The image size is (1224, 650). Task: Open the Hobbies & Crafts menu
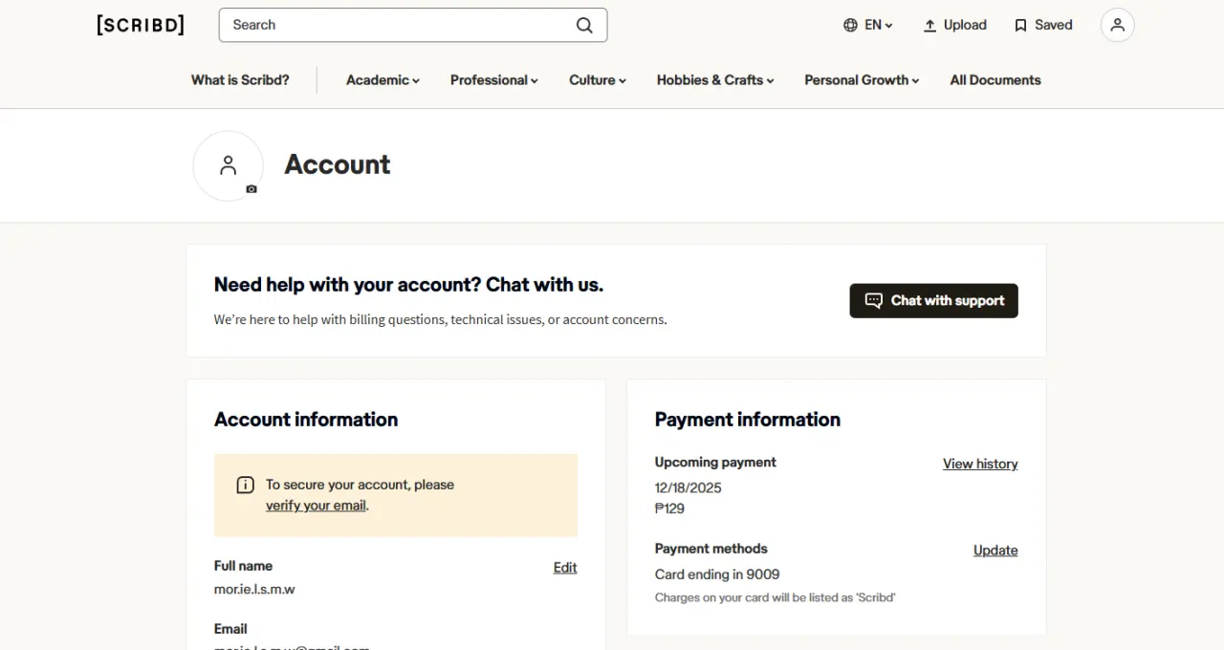point(715,80)
